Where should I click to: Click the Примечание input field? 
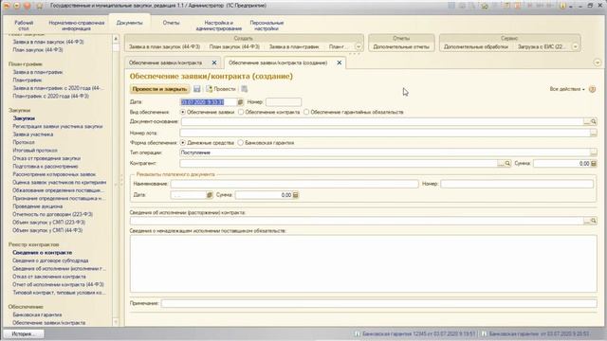click(x=379, y=303)
